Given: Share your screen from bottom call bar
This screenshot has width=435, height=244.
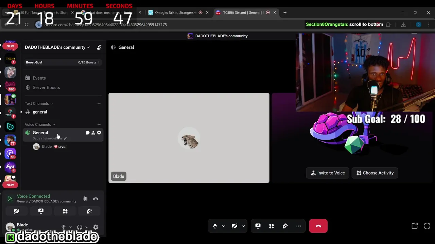Looking at the screenshot, I should [x=258, y=226].
